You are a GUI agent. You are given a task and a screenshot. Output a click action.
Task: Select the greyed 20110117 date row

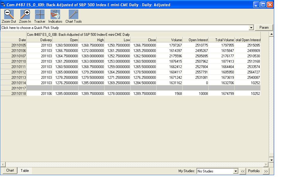[13, 88]
